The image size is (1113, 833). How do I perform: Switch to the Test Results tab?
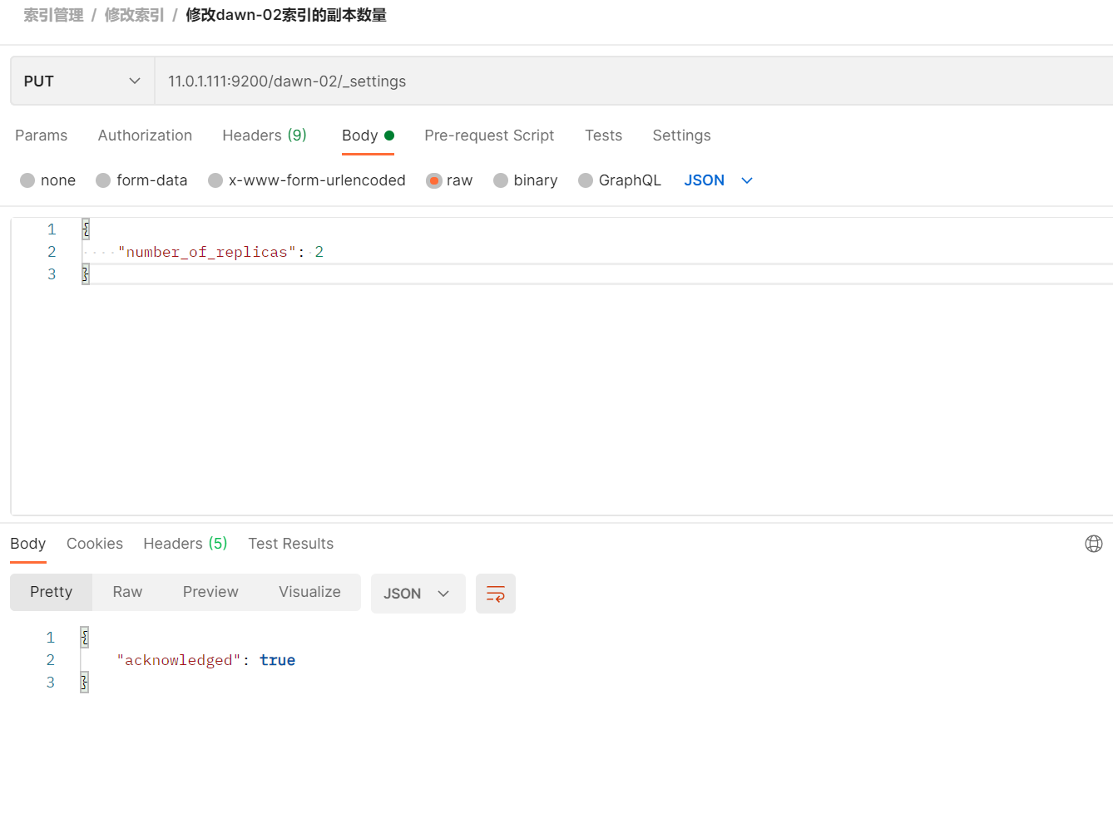[290, 544]
